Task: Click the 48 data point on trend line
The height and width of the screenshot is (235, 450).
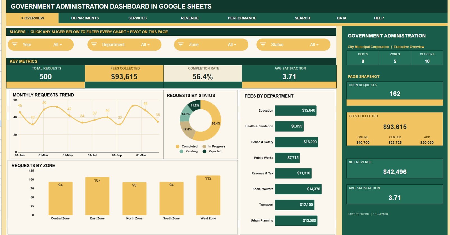Action: point(145,110)
